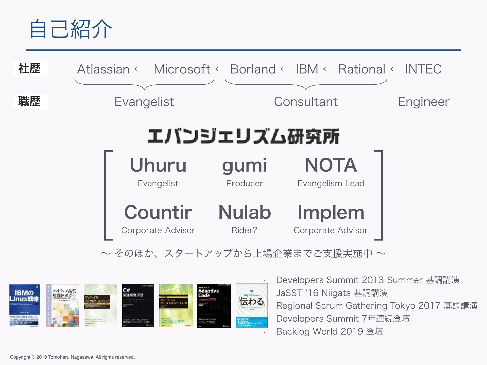The height and width of the screenshot is (365, 487).
Task: Click Backlog World 2019 登壇 line
Action: tap(329, 332)
